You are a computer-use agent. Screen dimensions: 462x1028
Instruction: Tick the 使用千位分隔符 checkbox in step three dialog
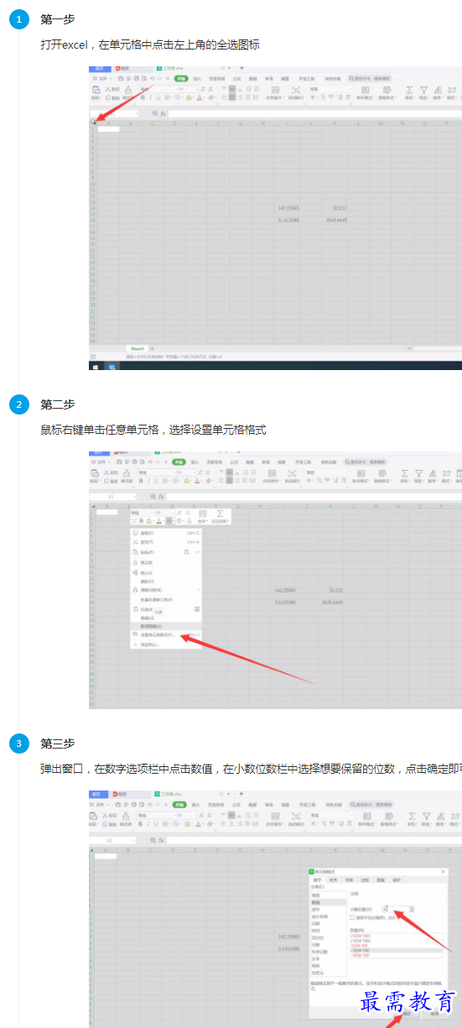352,917
